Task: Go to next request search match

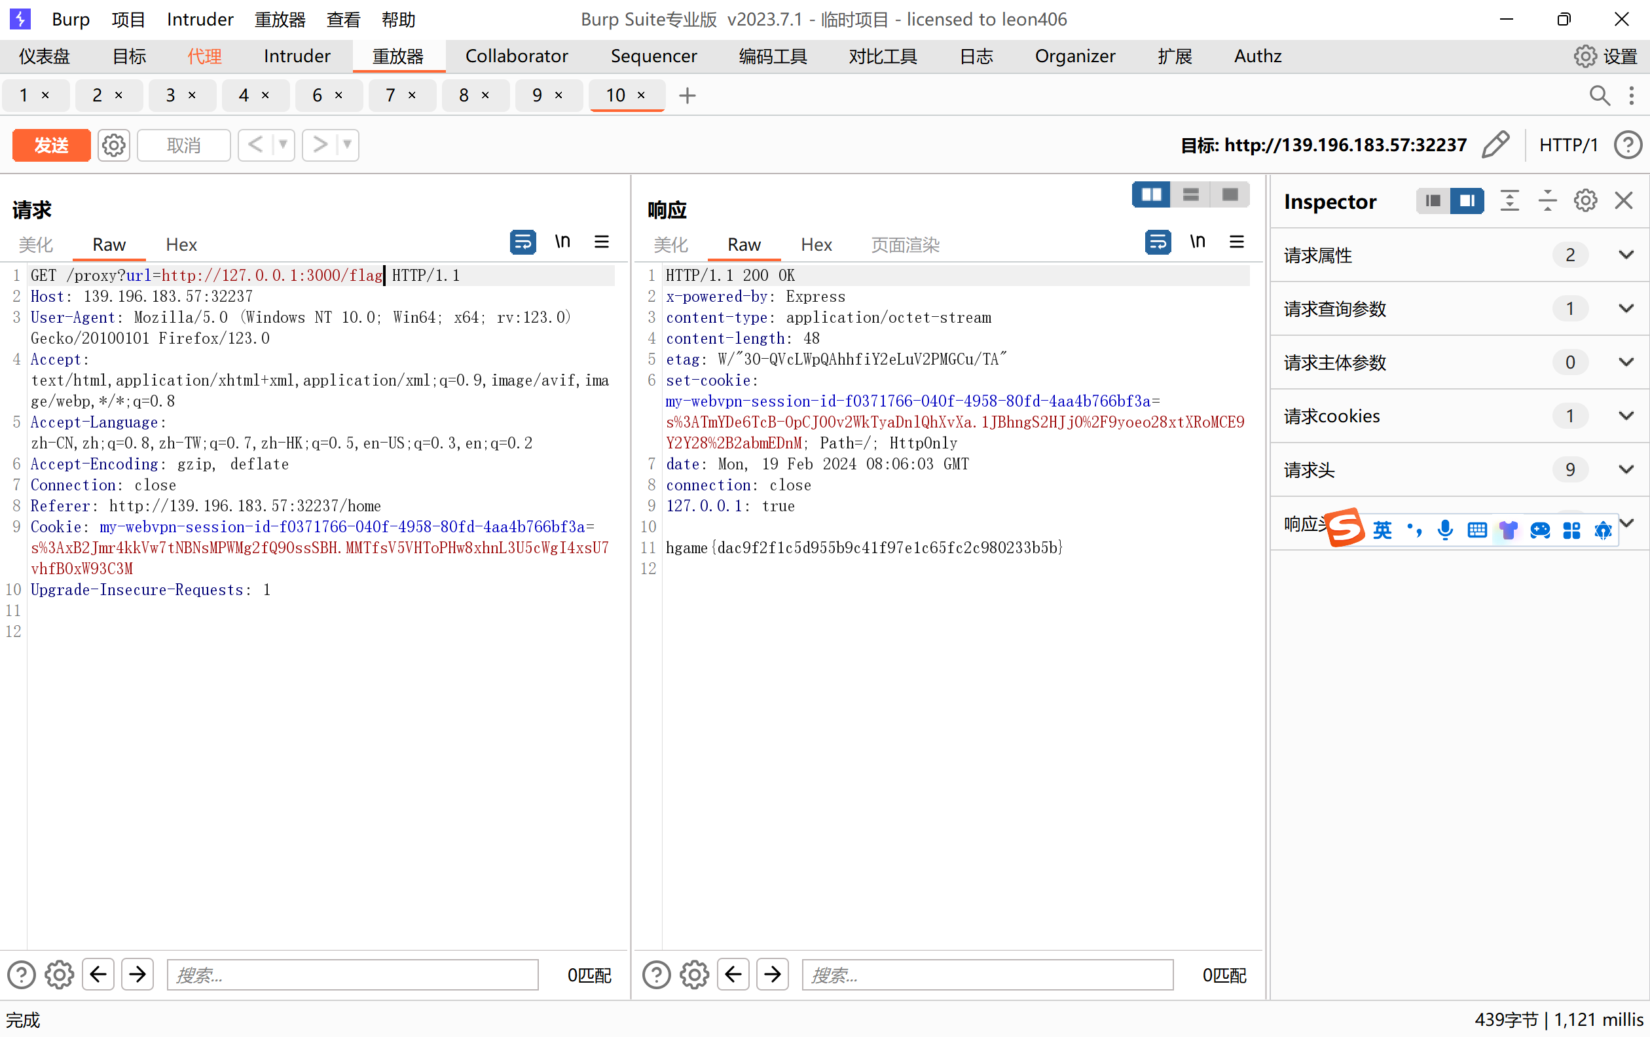Action: [137, 974]
